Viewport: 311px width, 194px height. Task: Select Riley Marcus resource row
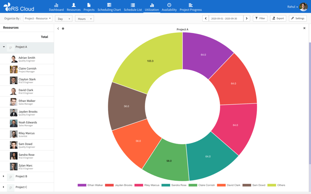pyautogui.click(x=27, y=134)
